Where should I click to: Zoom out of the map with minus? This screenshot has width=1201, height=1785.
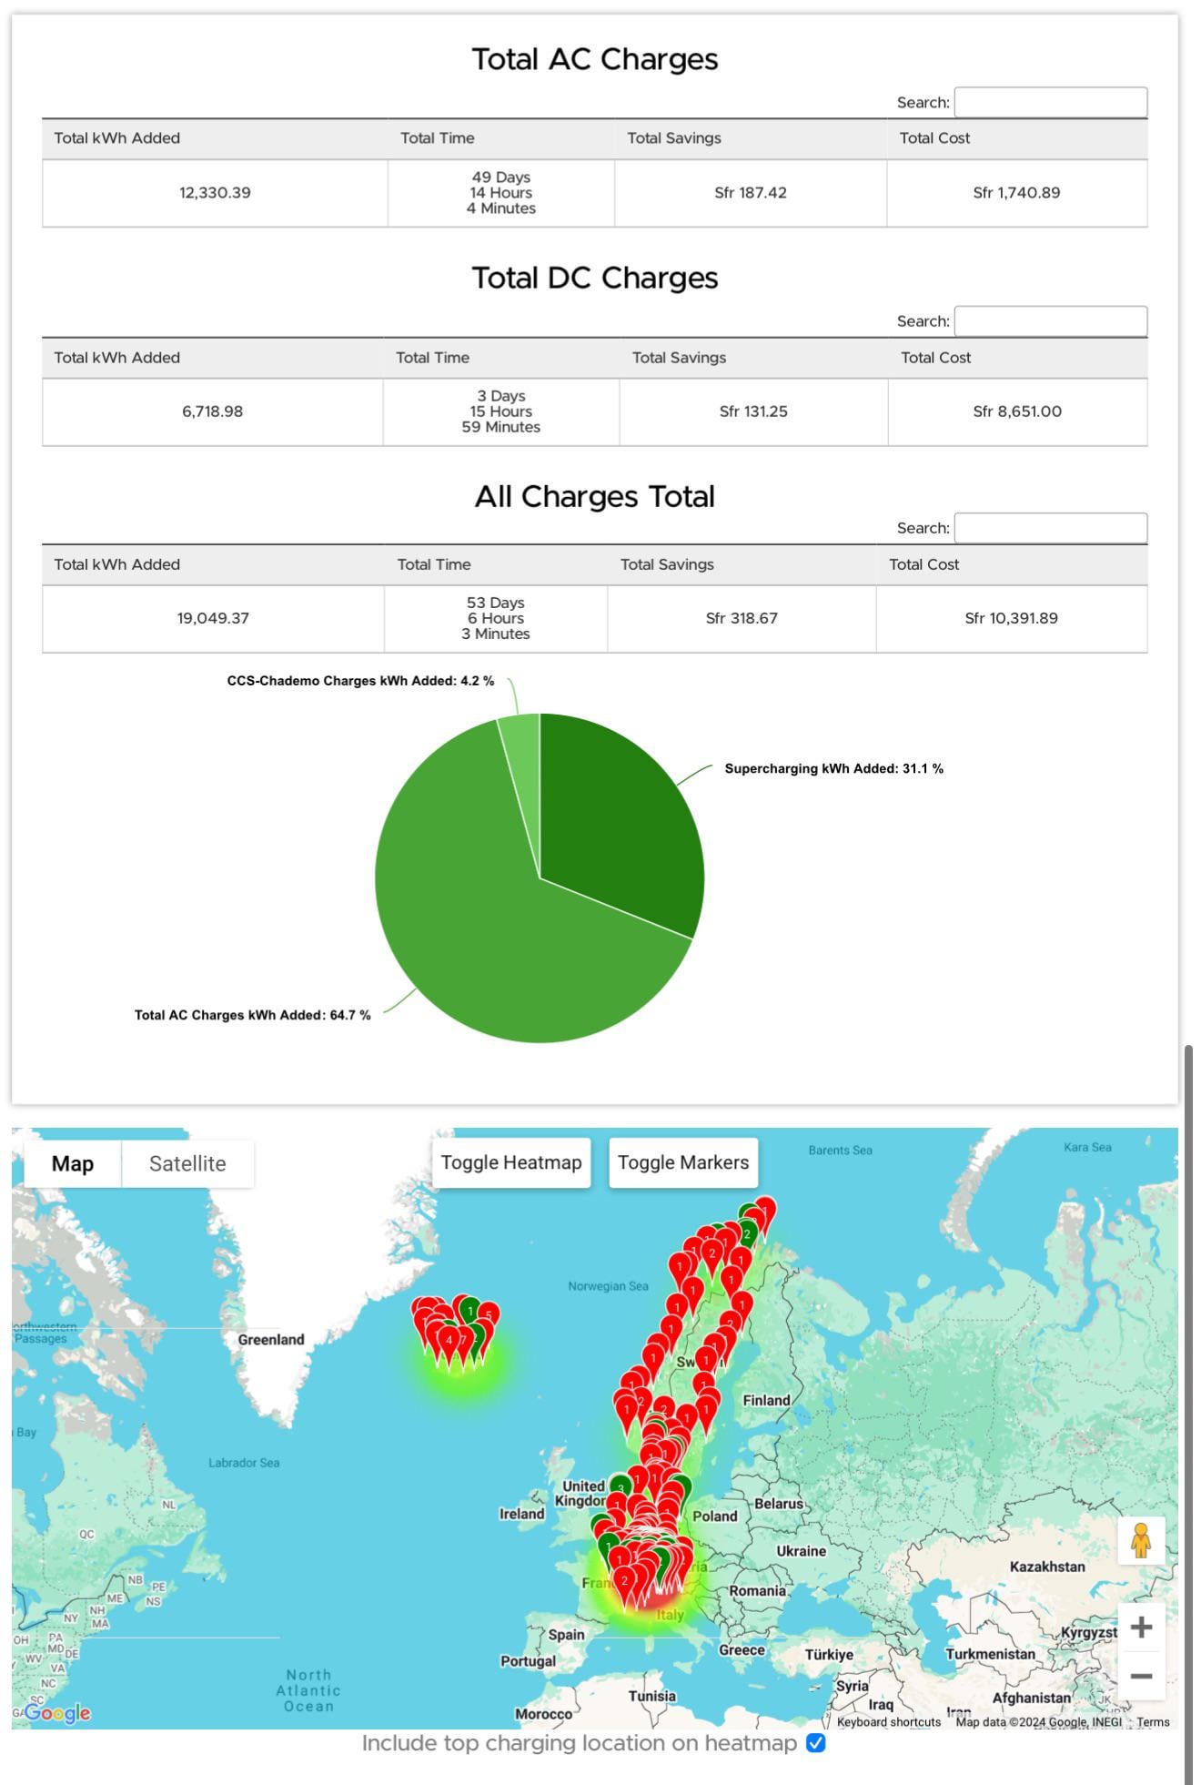point(1141,1676)
